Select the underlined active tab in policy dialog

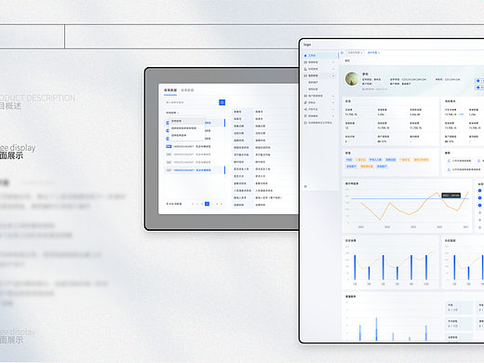click(170, 90)
